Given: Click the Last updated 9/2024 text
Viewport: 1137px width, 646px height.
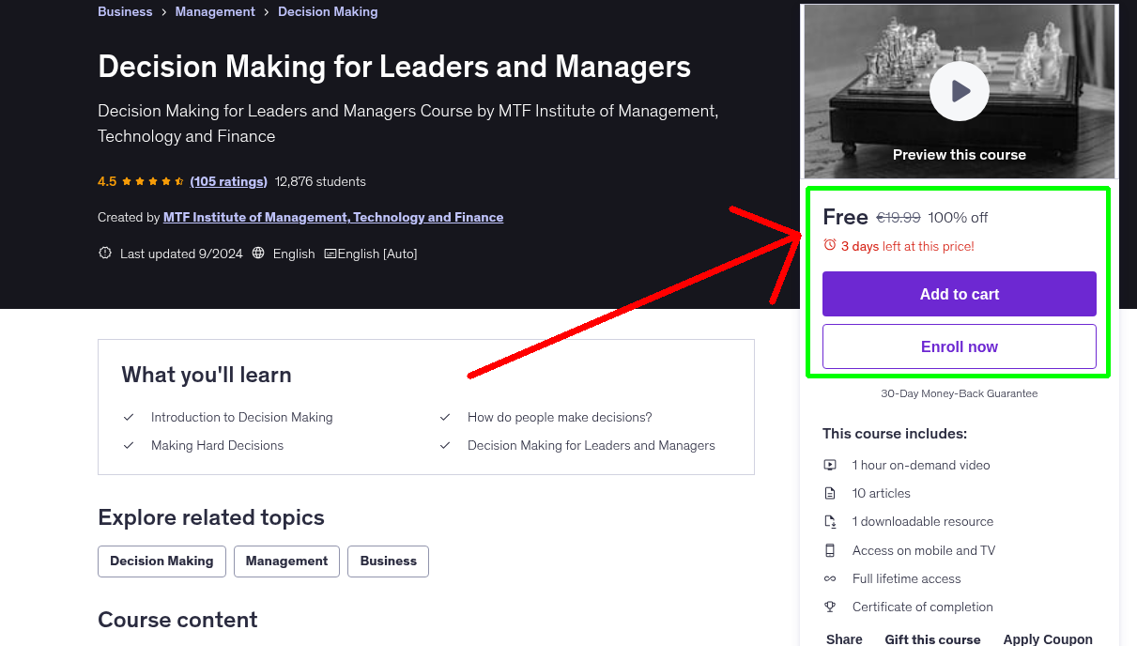Looking at the screenshot, I should coord(181,254).
